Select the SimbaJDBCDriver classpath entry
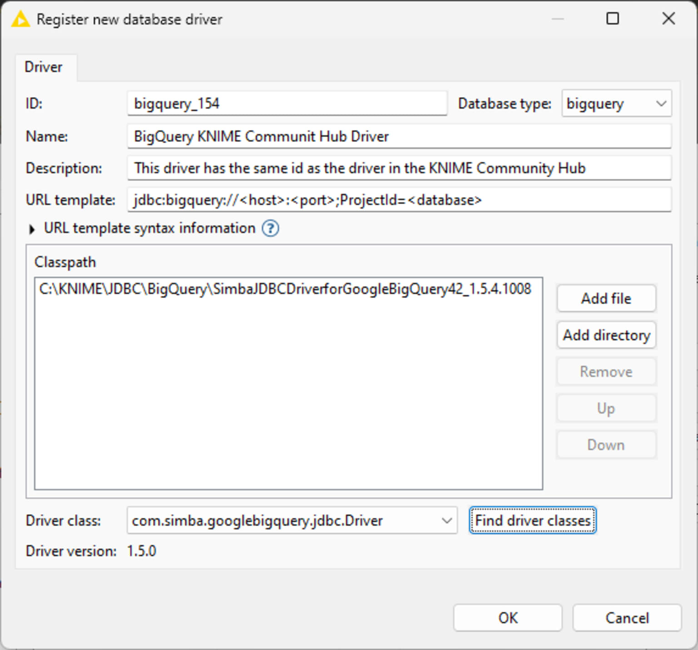Image resolution: width=698 pixels, height=650 pixels. click(x=285, y=289)
